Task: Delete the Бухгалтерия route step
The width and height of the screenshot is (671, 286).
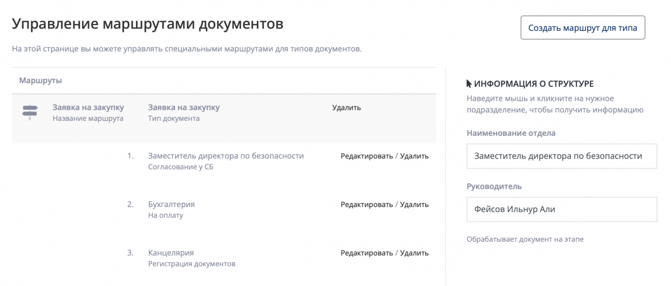Action: [414, 204]
